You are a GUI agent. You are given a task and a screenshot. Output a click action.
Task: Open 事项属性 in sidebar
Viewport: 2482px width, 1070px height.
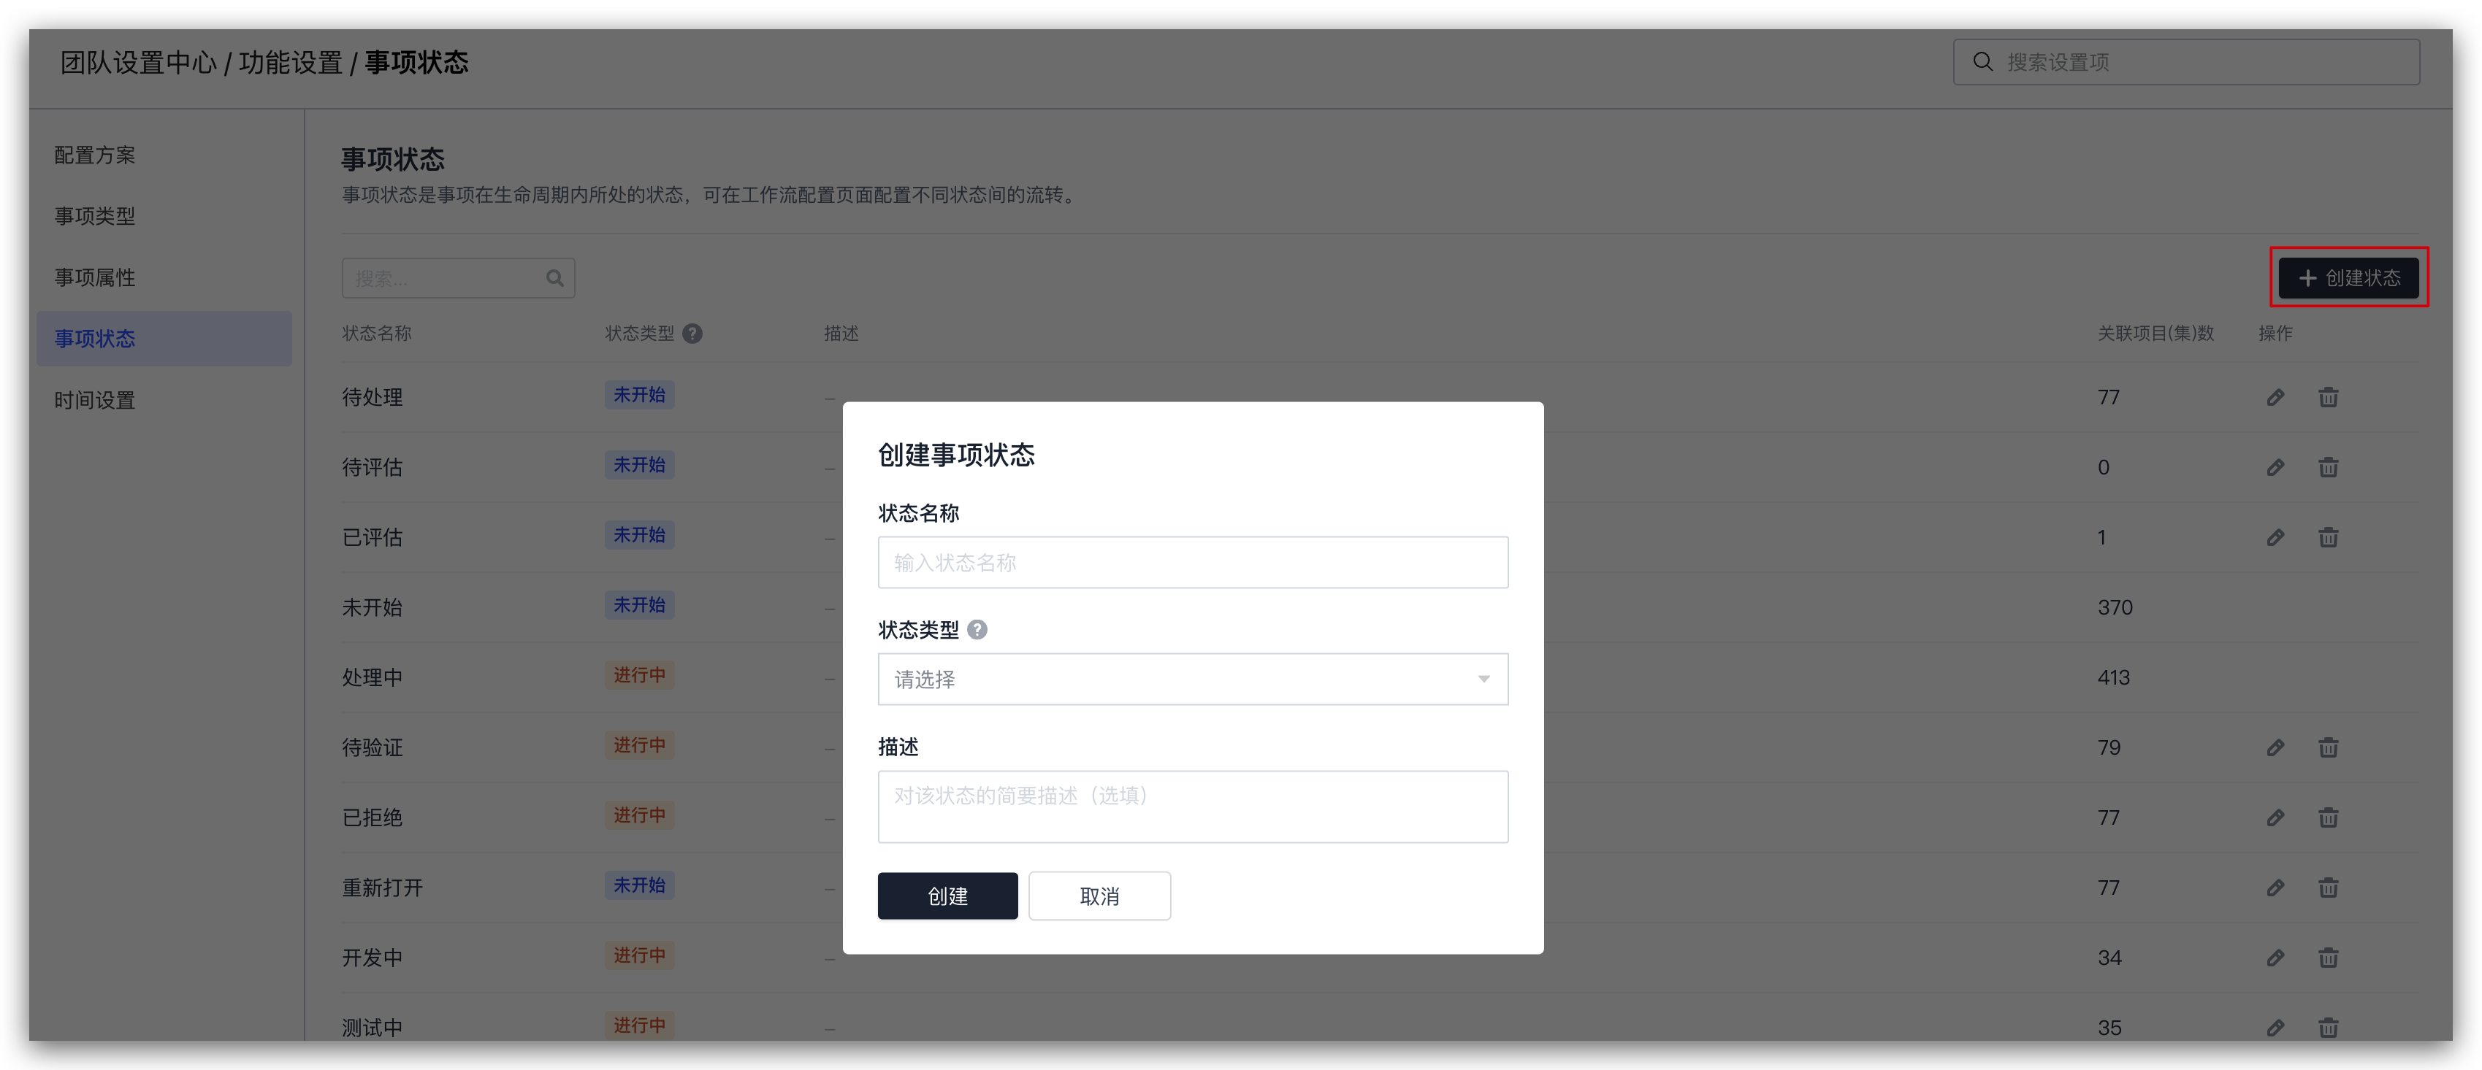94,277
